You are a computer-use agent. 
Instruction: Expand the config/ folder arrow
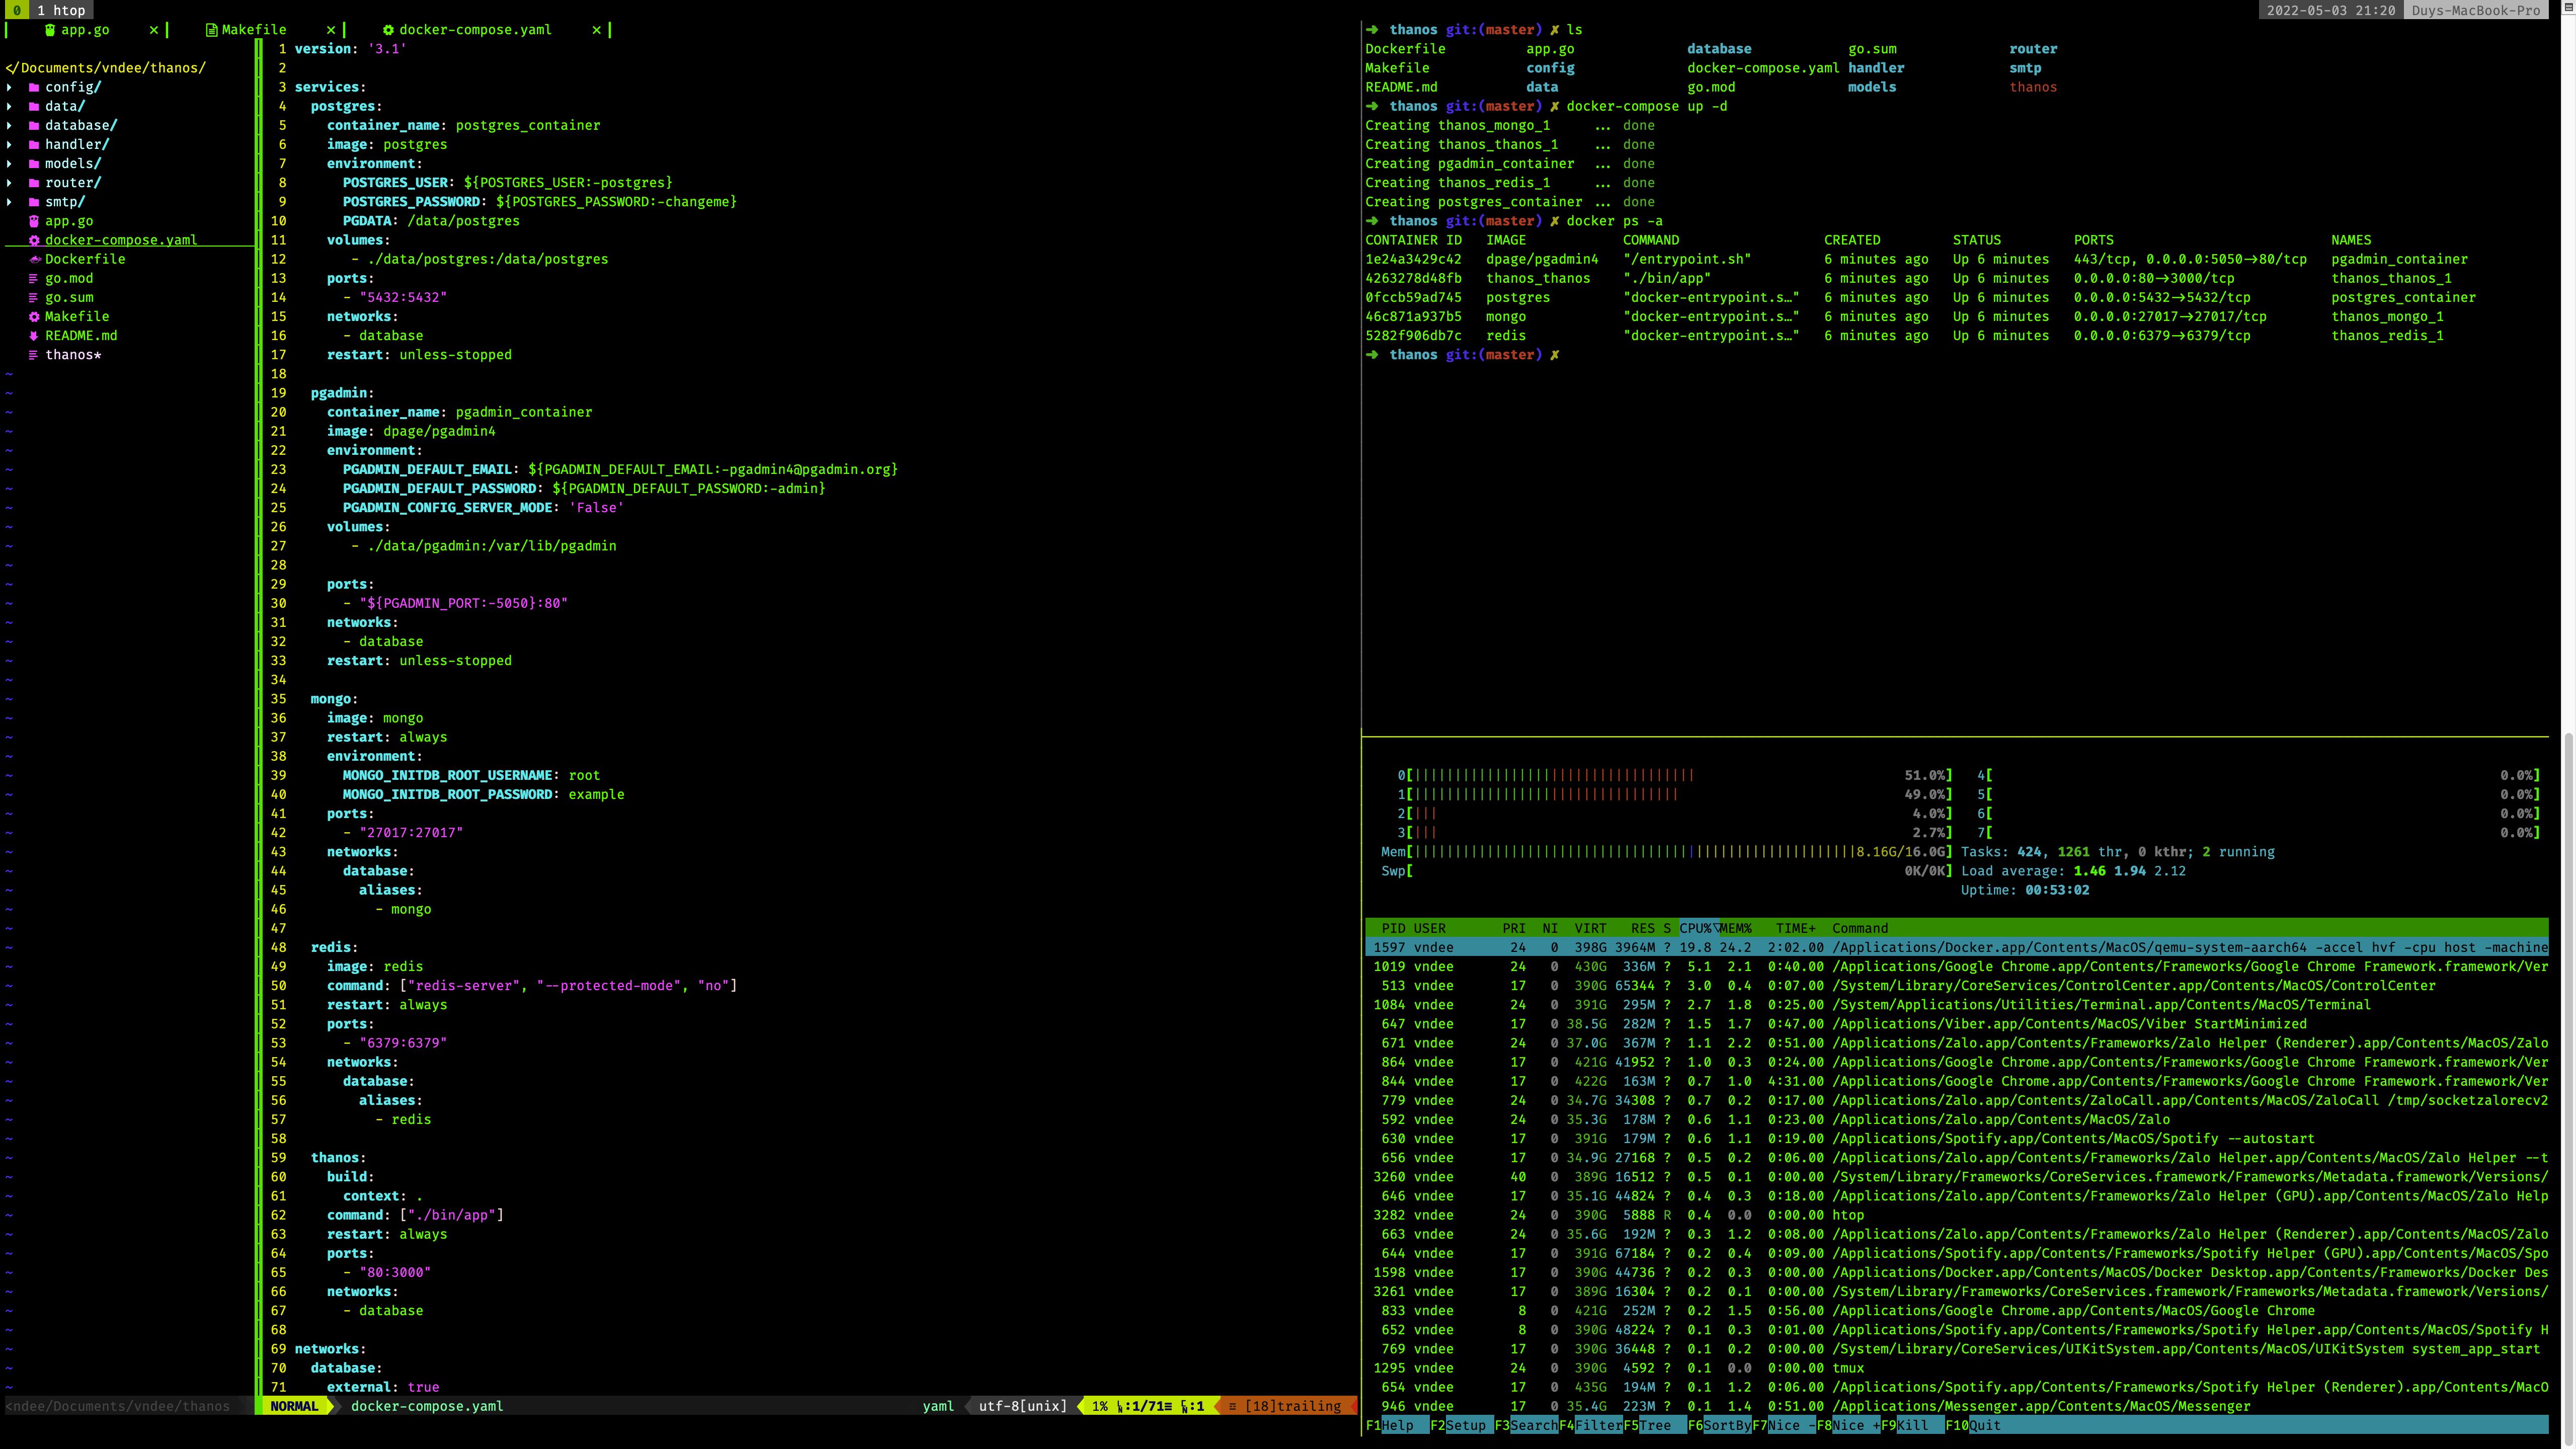10,87
